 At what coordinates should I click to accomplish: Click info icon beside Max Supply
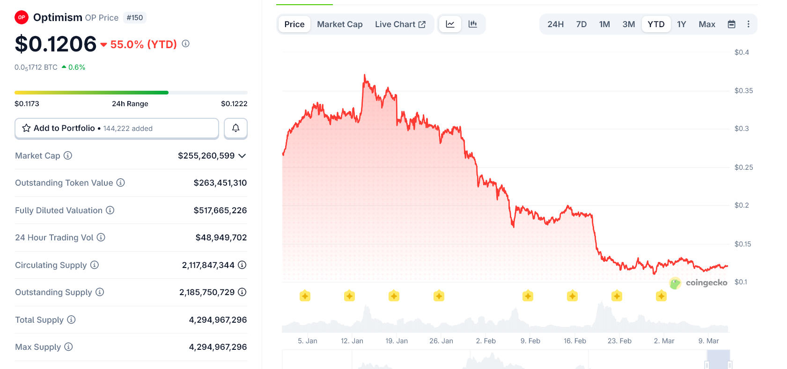[68, 347]
